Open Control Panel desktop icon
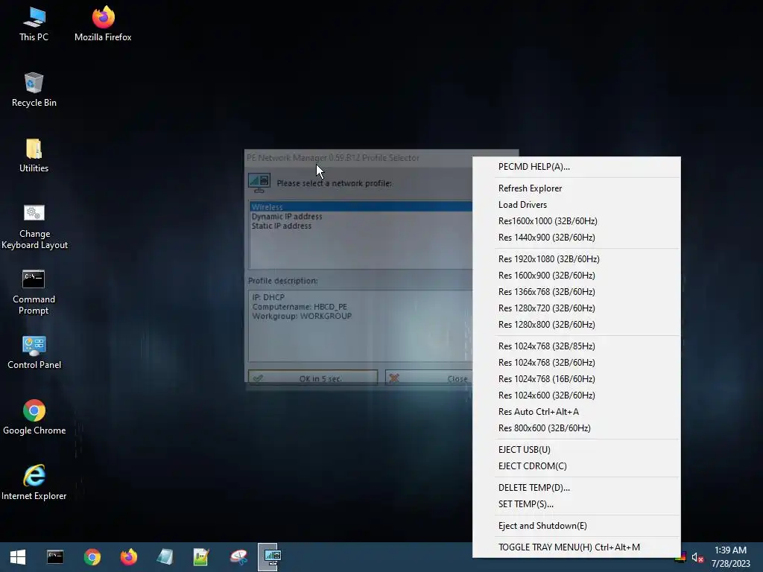The width and height of the screenshot is (763, 572). click(34, 352)
